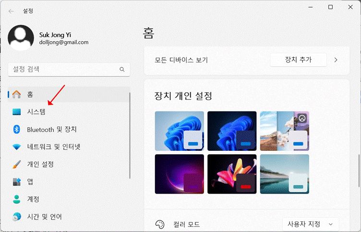
Task: Select the purple glow theme
Action: pos(180,174)
